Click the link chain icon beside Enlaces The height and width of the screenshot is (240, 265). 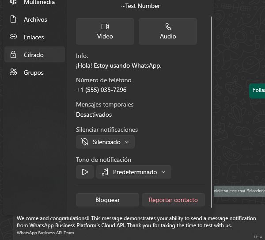pyautogui.click(x=13, y=37)
